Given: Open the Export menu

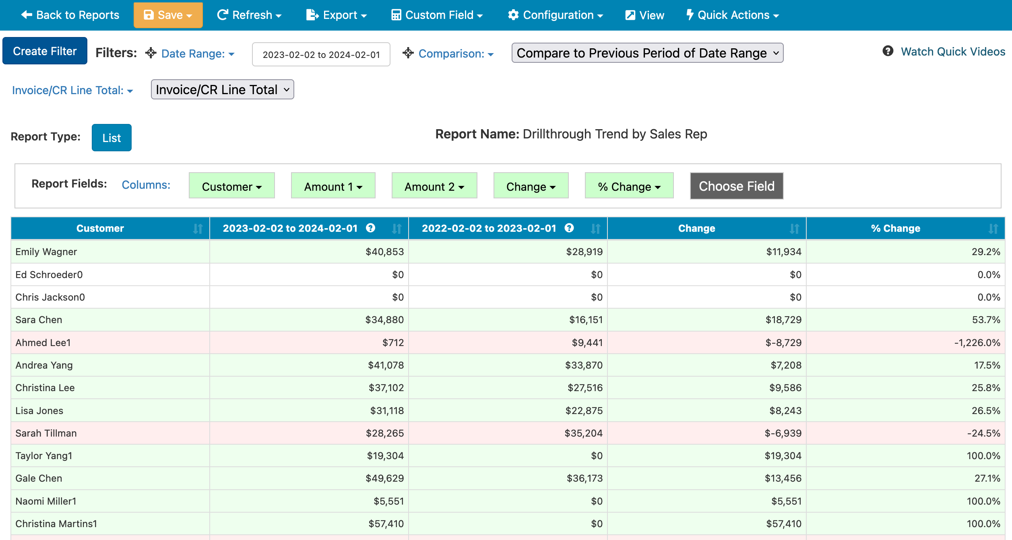Looking at the screenshot, I should [337, 15].
